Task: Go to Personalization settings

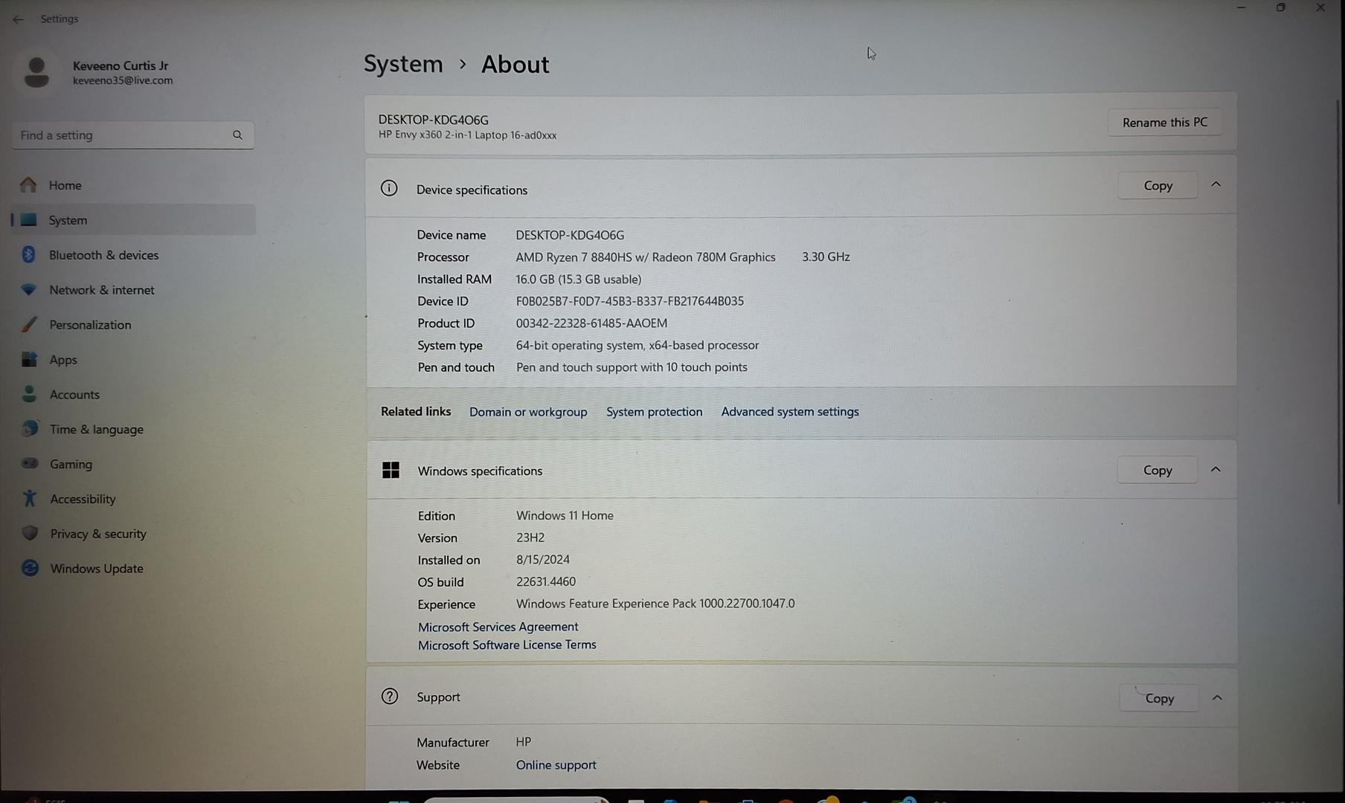Action: click(134, 325)
